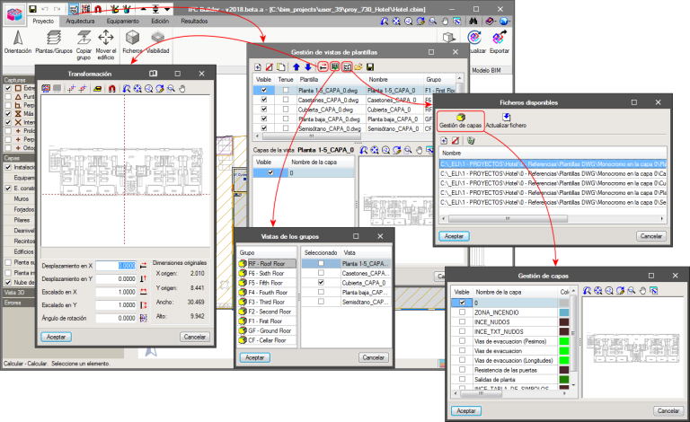Click the green swatch for Vias de evacuacion (Pesimos)

(x=563, y=341)
